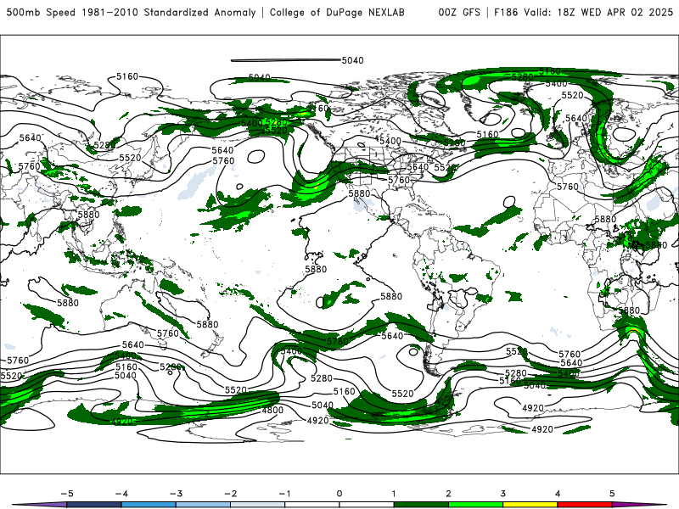
Task: Click the '4800' contour label on the map
Action: tap(272, 410)
